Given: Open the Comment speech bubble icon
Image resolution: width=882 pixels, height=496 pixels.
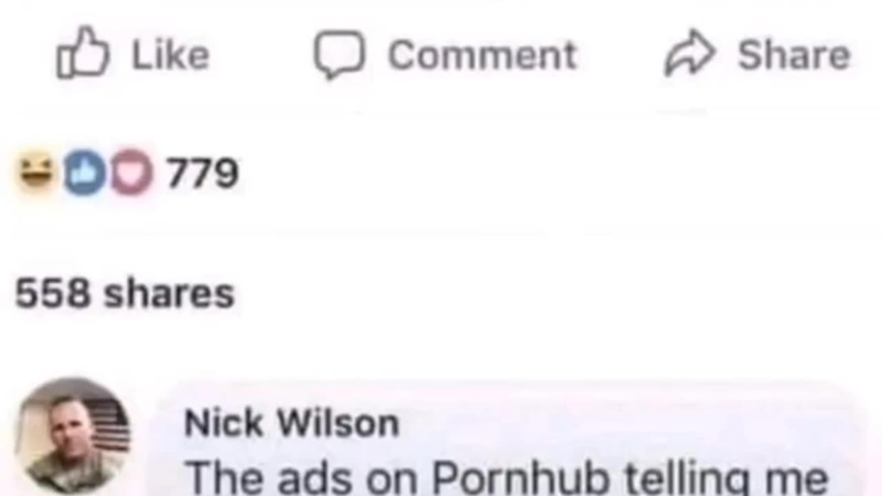Looking at the screenshot, I should pos(340,55).
